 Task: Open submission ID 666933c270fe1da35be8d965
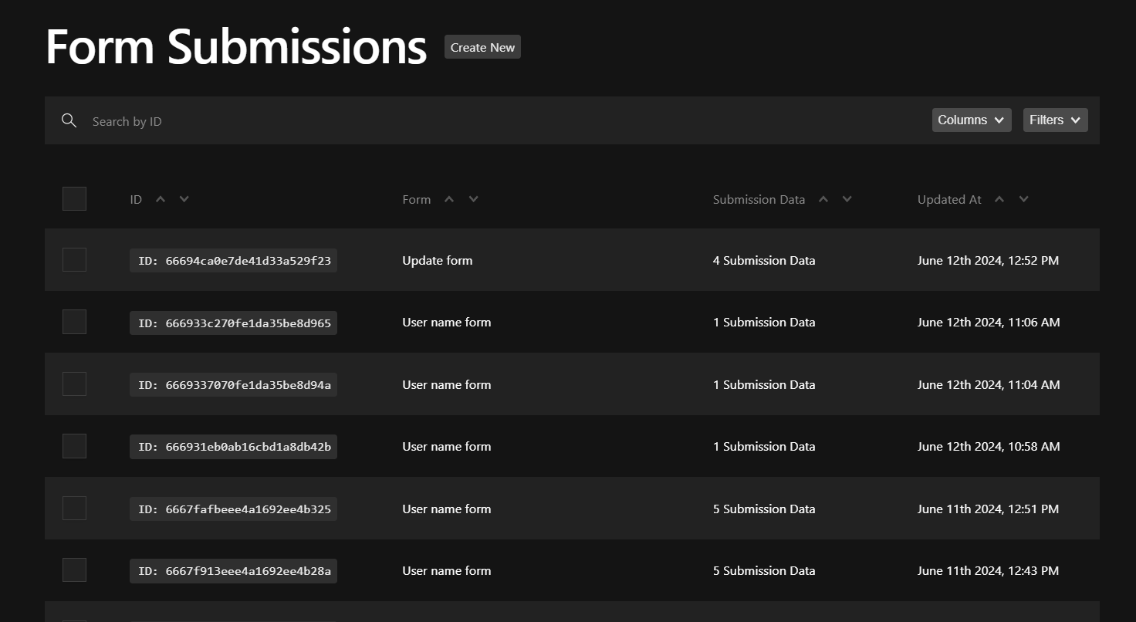(234, 323)
